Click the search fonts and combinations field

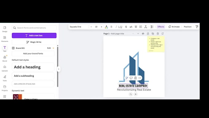click(x=34, y=28)
